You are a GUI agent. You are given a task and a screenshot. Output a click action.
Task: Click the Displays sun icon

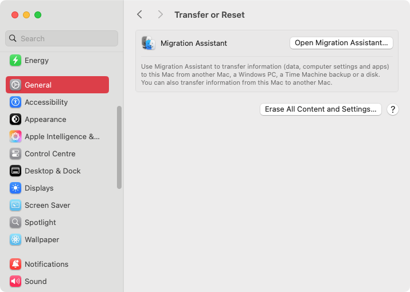pos(15,188)
